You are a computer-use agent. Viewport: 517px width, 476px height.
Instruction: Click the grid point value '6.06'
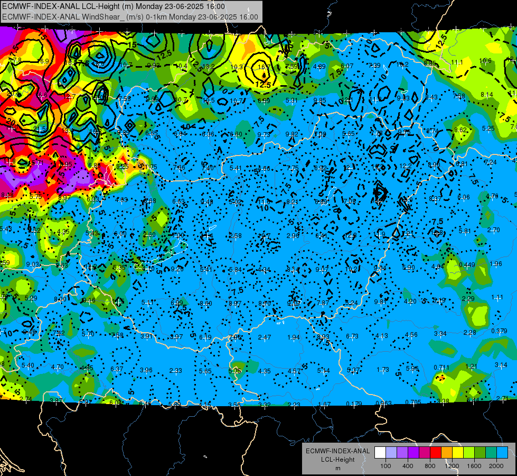[463, 197]
